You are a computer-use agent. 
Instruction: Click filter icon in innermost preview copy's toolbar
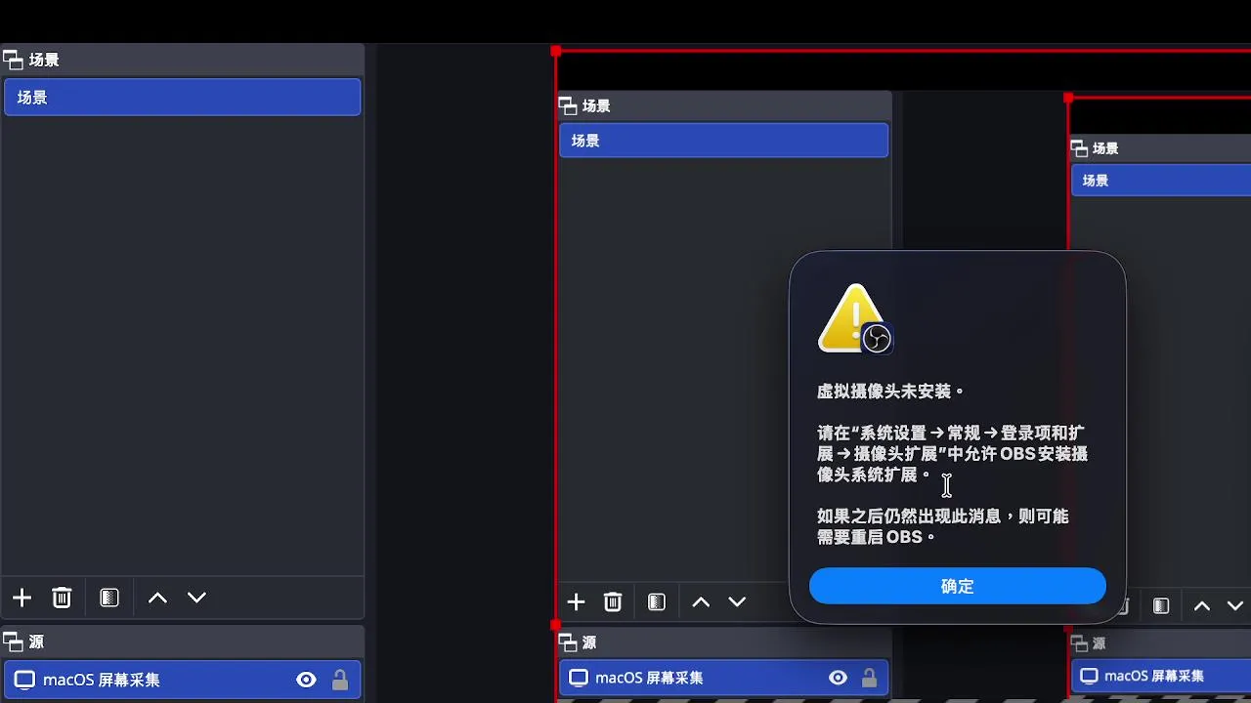click(1161, 606)
